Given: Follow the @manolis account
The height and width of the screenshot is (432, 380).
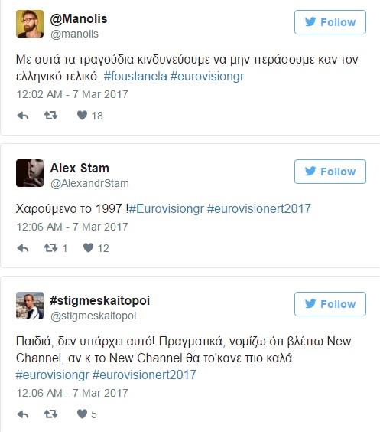Looking at the screenshot, I should [x=330, y=22].
